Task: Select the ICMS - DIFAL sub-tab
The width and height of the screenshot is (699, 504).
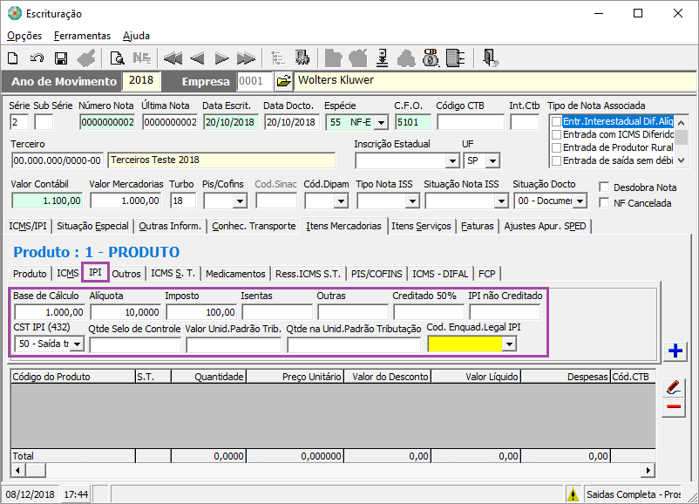Action: pos(440,274)
